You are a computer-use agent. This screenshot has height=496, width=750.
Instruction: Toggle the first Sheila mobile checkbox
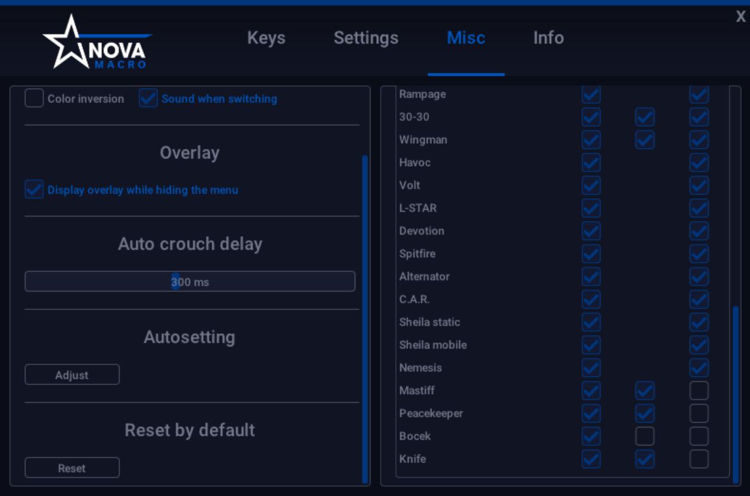(591, 345)
